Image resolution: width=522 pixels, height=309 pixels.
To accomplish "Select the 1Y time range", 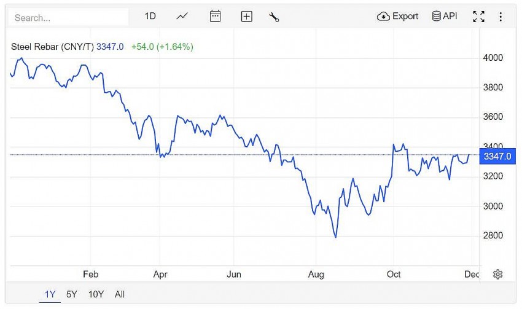I will point(50,294).
